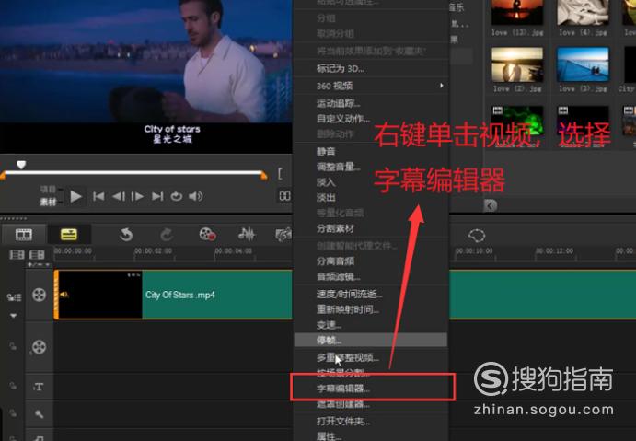The height and width of the screenshot is (441, 636).
Task: Step back one frame in preview
Action: click(x=119, y=197)
